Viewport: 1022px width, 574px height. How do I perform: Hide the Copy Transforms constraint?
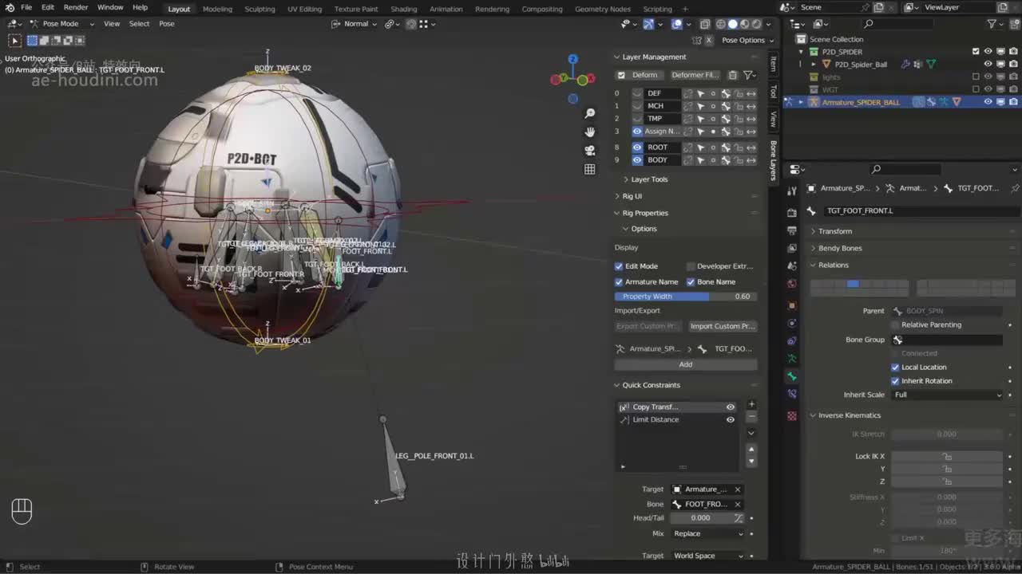pyautogui.click(x=730, y=407)
